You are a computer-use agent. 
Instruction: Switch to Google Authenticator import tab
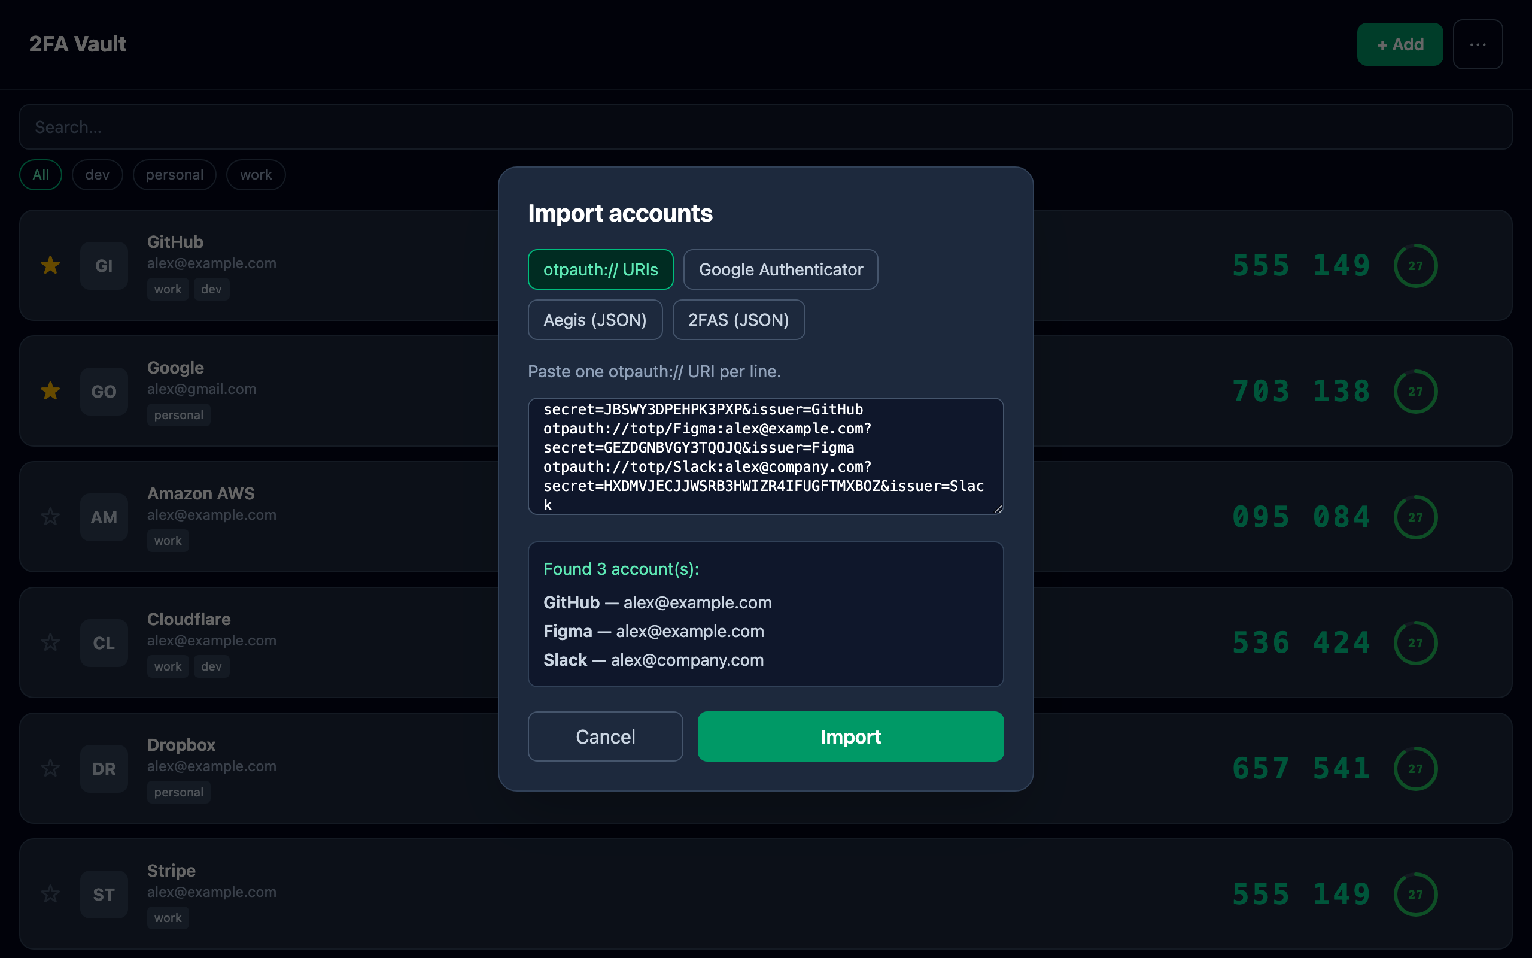(780, 269)
